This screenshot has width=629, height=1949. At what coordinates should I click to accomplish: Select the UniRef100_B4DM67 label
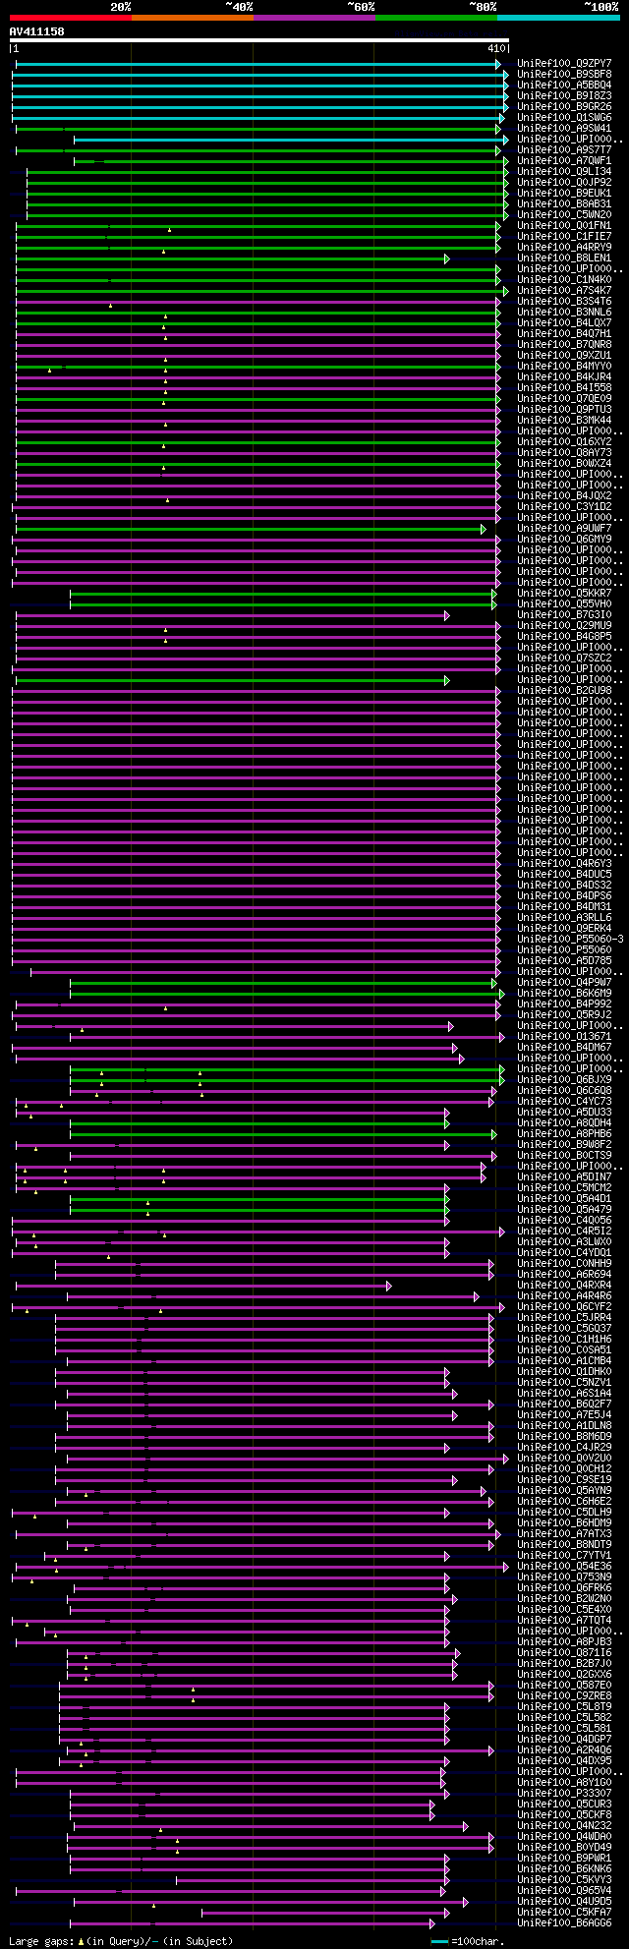[x=564, y=1048]
